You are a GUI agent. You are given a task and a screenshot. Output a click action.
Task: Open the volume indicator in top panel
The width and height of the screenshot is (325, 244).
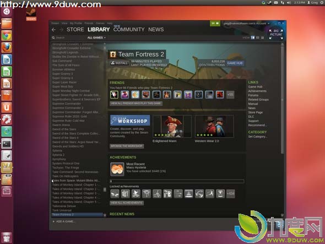tap(289, 3)
